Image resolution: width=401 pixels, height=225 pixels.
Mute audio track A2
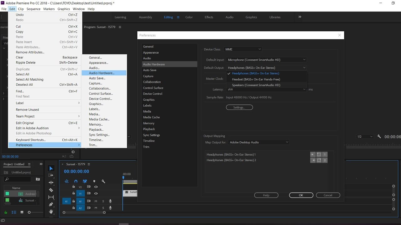[96, 208]
